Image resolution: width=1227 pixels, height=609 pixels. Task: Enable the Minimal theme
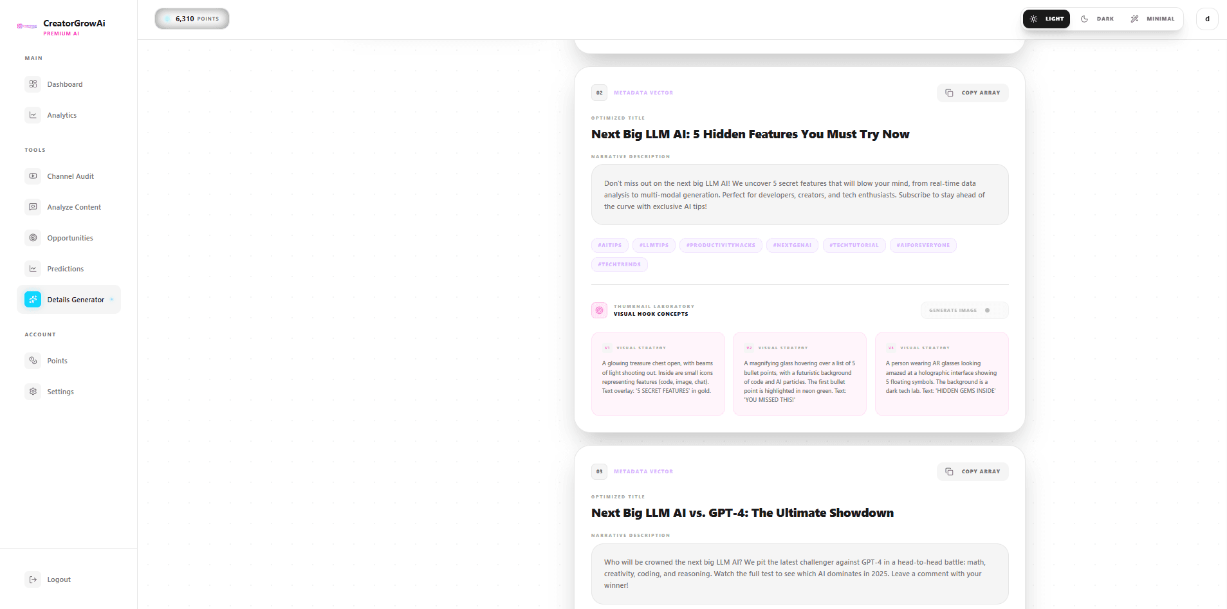1152,19
